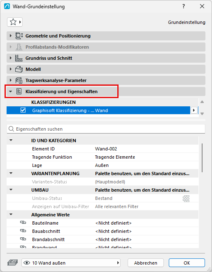
Task: Collapse the UMBAU group
Action: click(11, 190)
